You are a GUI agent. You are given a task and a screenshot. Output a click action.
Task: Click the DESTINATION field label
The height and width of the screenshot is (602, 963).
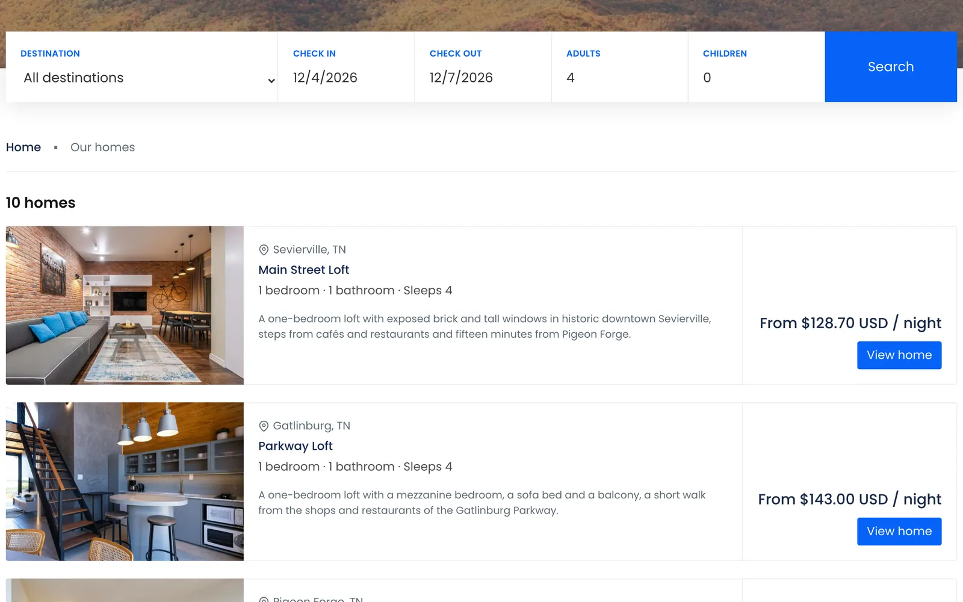[50, 54]
